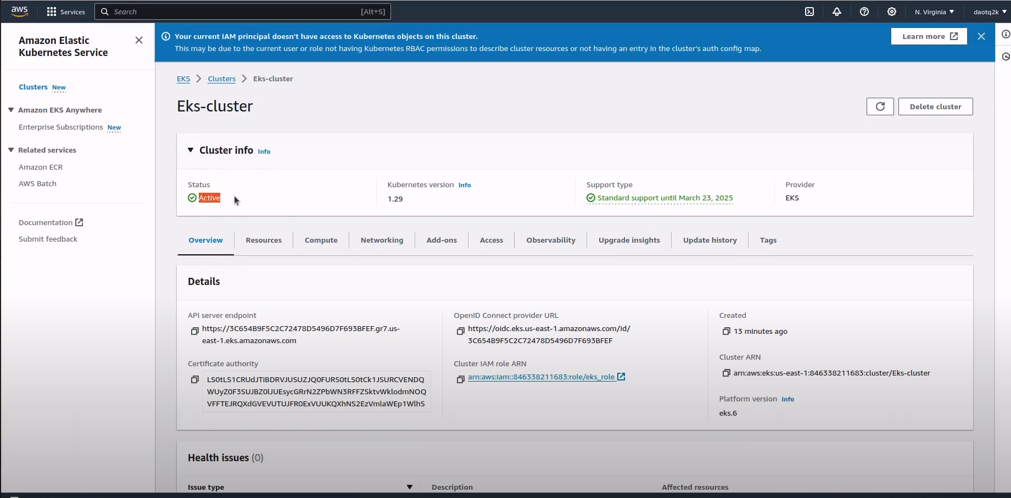Image resolution: width=1011 pixels, height=498 pixels.
Task: Open the Tags tab
Action: (768, 240)
